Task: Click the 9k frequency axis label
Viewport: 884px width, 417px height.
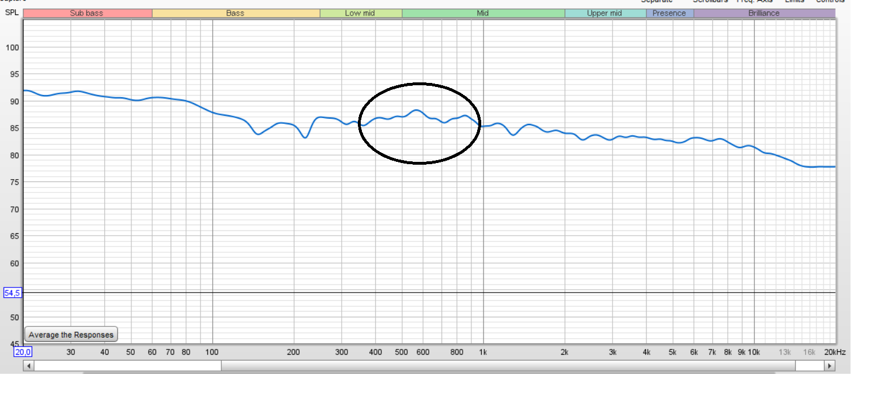Action: pyautogui.click(x=742, y=352)
